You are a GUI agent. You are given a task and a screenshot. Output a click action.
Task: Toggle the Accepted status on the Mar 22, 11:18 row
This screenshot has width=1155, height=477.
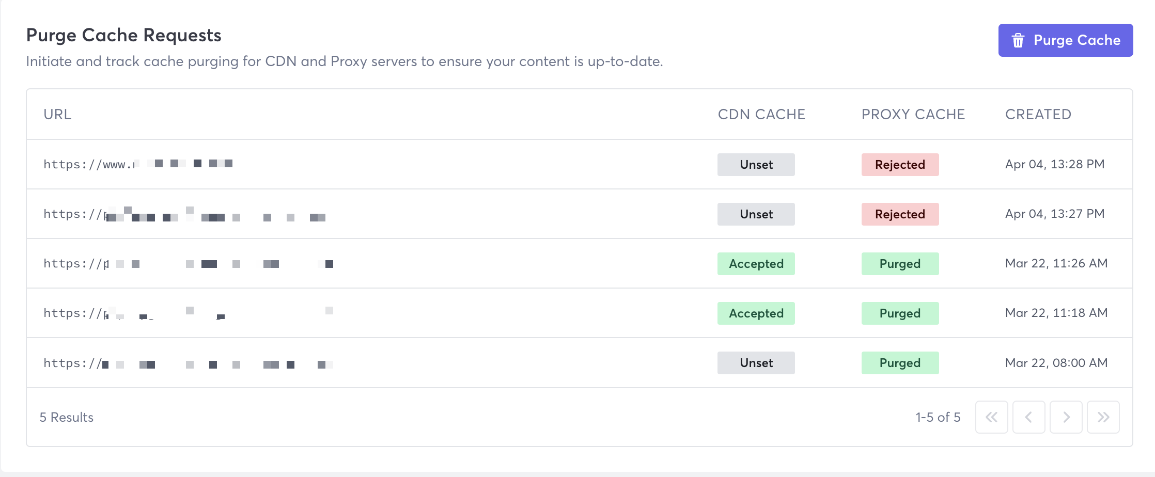756,313
